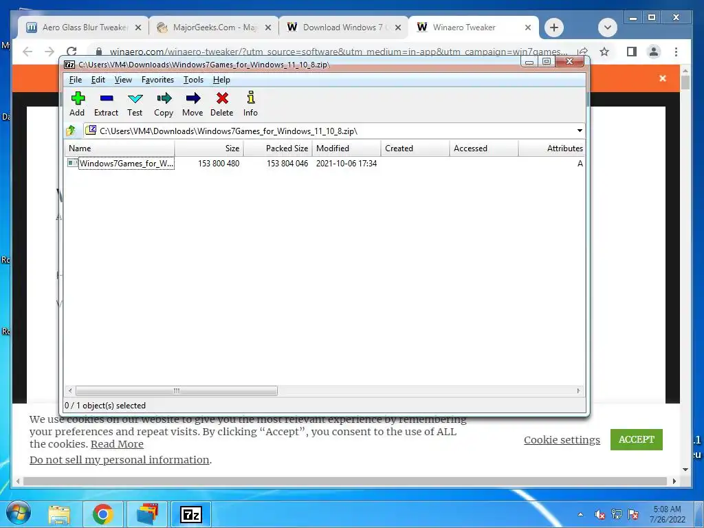Click the Created column header
Screen dimensions: 704x528
coord(415,148)
